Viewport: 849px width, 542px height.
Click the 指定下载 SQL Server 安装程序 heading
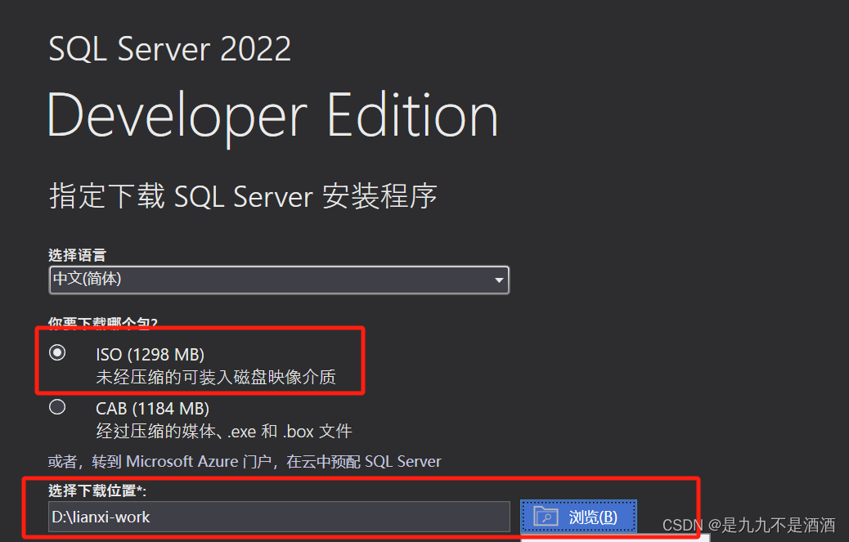click(243, 196)
